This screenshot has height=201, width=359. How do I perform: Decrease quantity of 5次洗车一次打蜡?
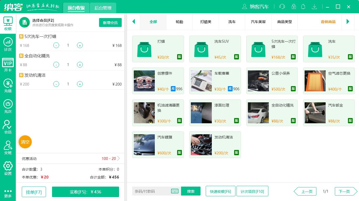[x=56, y=45]
